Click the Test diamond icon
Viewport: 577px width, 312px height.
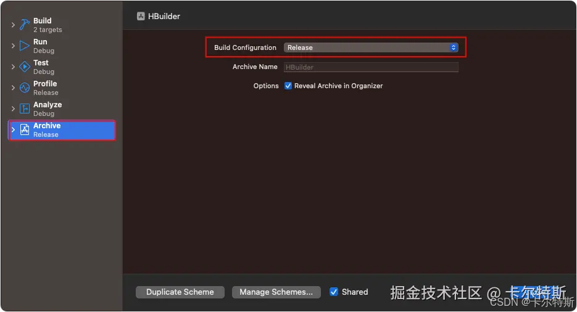tap(25, 67)
